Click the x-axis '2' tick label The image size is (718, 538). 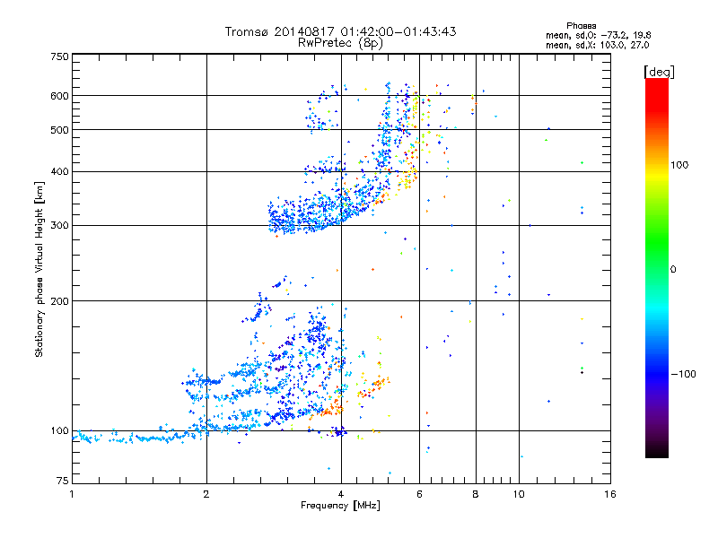click(206, 494)
